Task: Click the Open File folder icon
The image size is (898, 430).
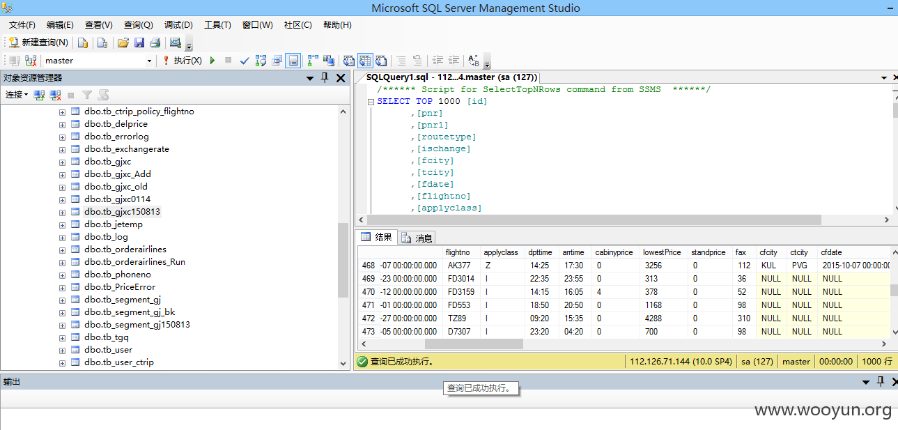Action: [x=123, y=43]
